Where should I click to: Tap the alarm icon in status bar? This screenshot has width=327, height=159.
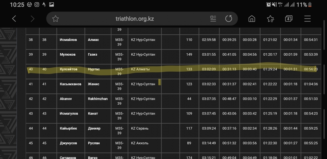point(268,5)
